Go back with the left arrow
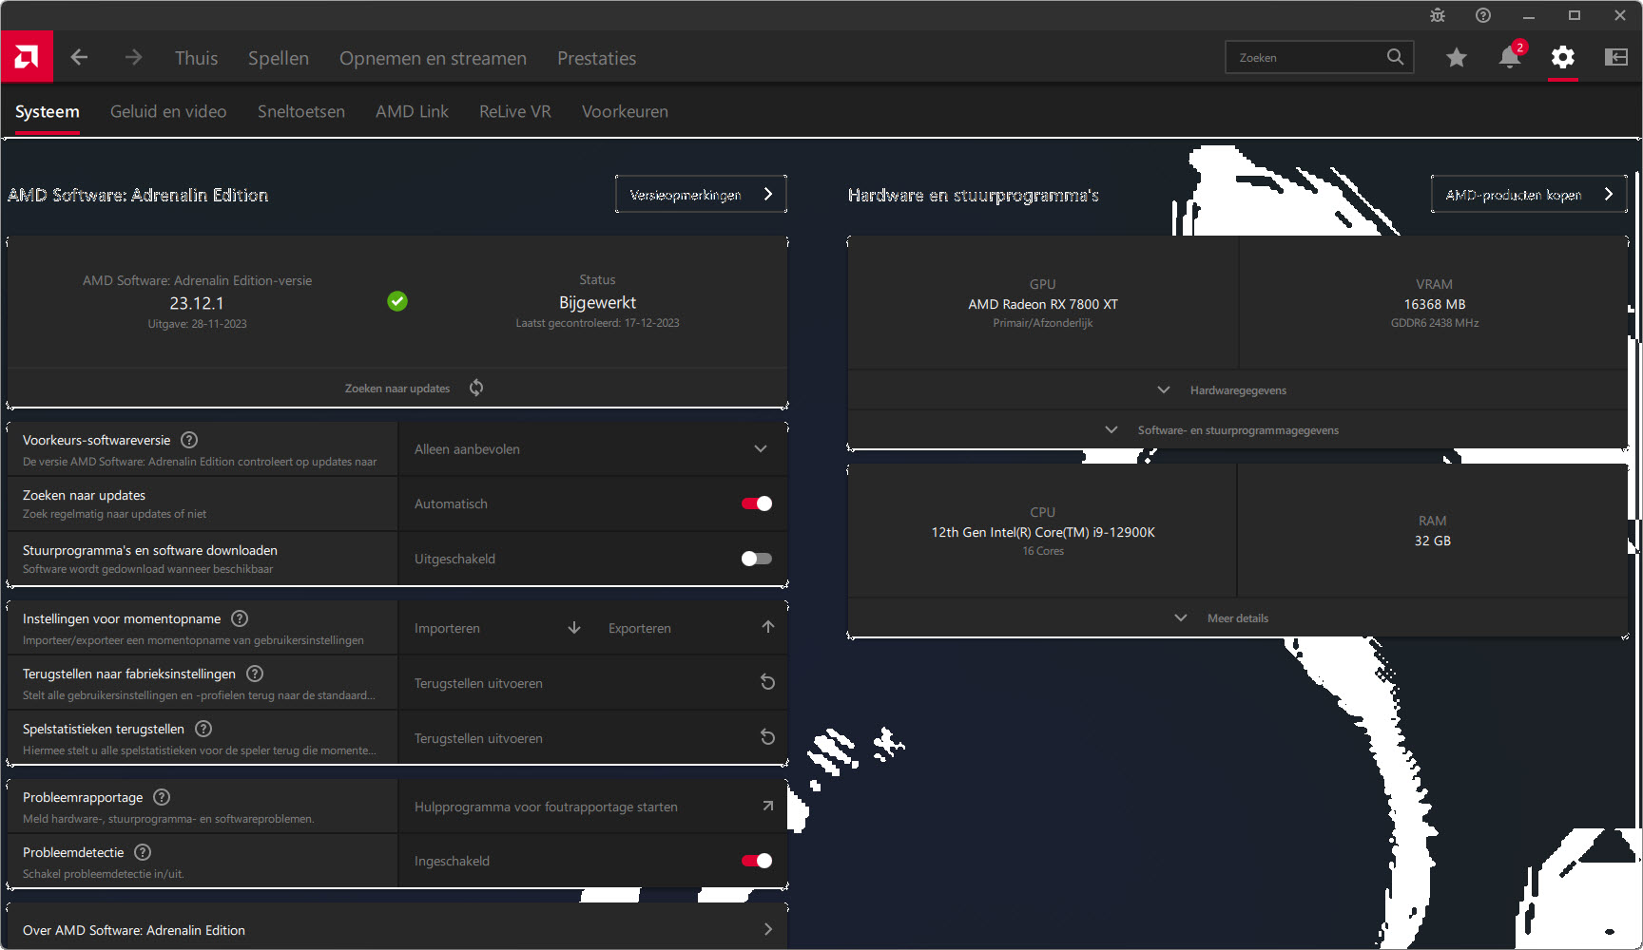This screenshot has height=950, width=1643. (79, 58)
